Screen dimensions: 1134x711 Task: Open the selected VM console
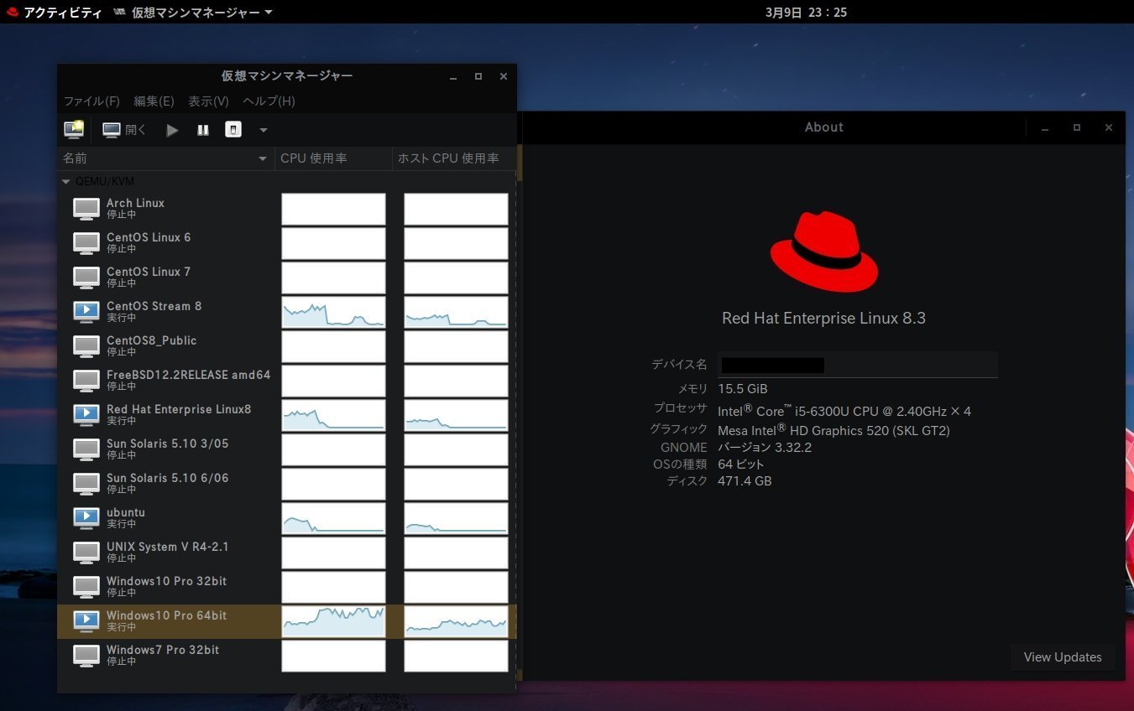tap(123, 130)
